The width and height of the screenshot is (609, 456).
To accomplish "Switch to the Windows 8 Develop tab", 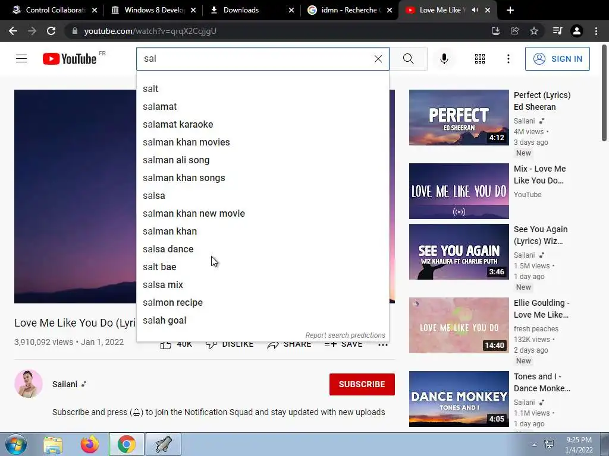I will pyautogui.click(x=154, y=10).
